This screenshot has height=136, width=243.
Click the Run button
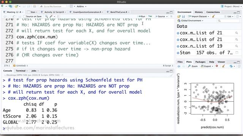(142, 16)
